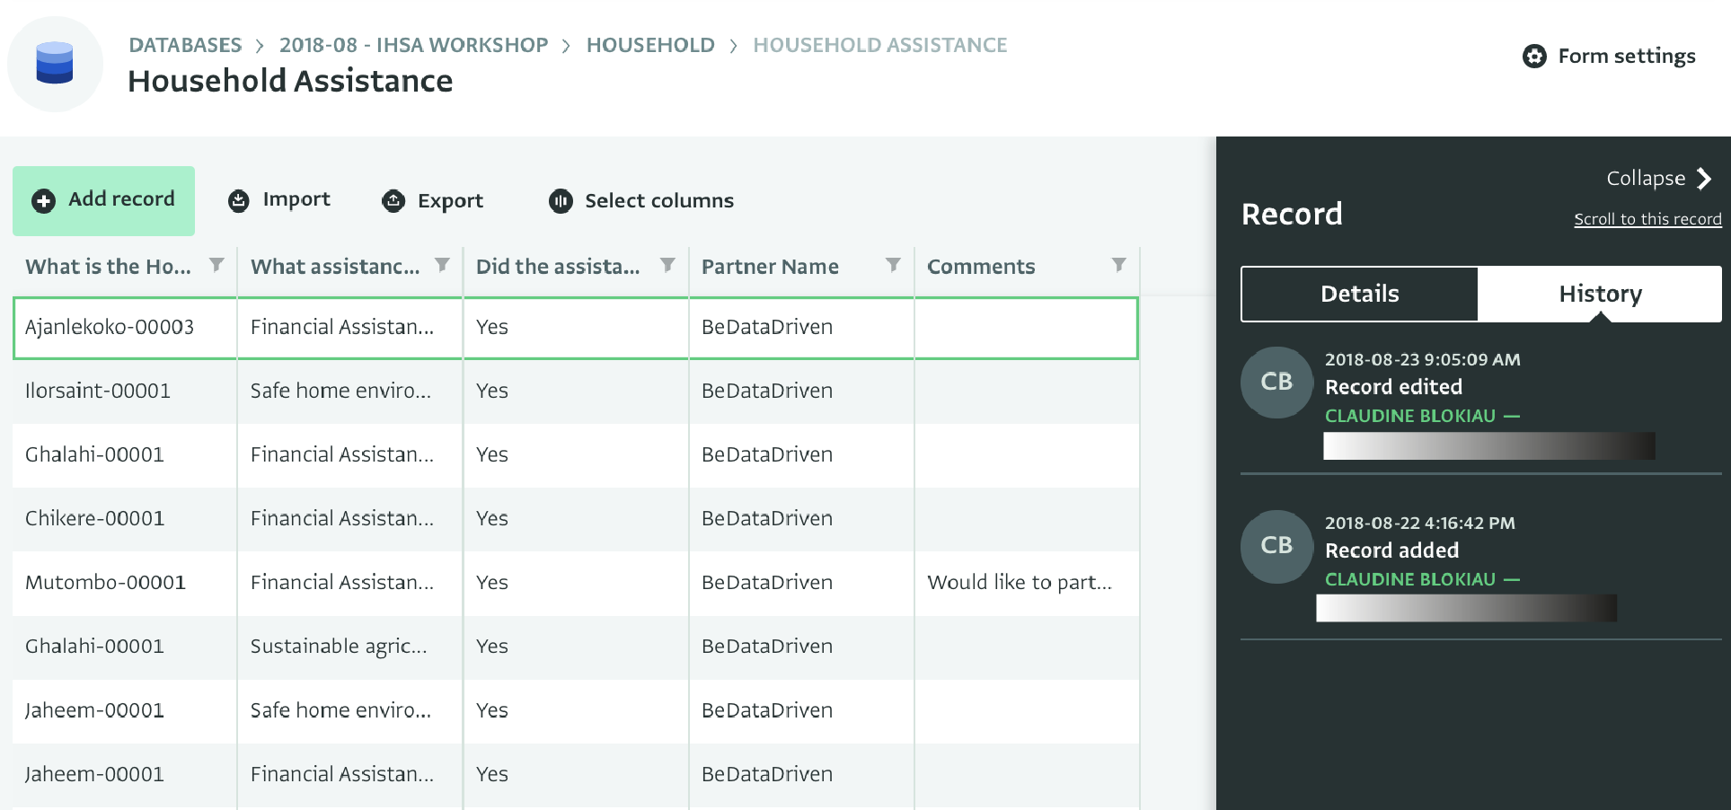The height and width of the screenshot is (810, 1731).
Task: Click the Export icon
Action: pos(393,201)
